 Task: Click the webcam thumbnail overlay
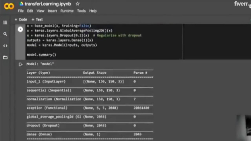click(244, 128)
